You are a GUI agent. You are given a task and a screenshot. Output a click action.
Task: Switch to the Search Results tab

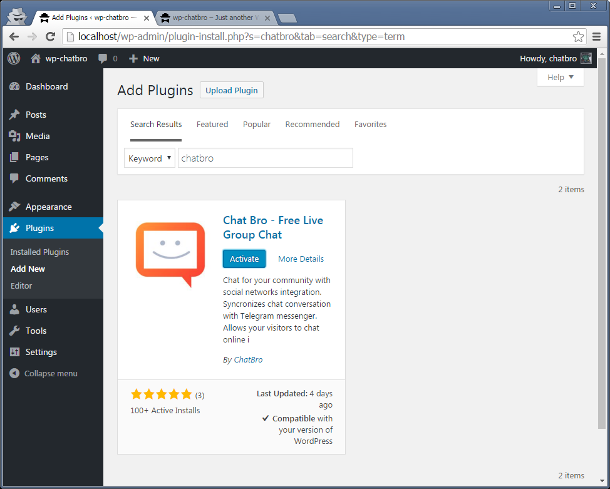[156, 125]
